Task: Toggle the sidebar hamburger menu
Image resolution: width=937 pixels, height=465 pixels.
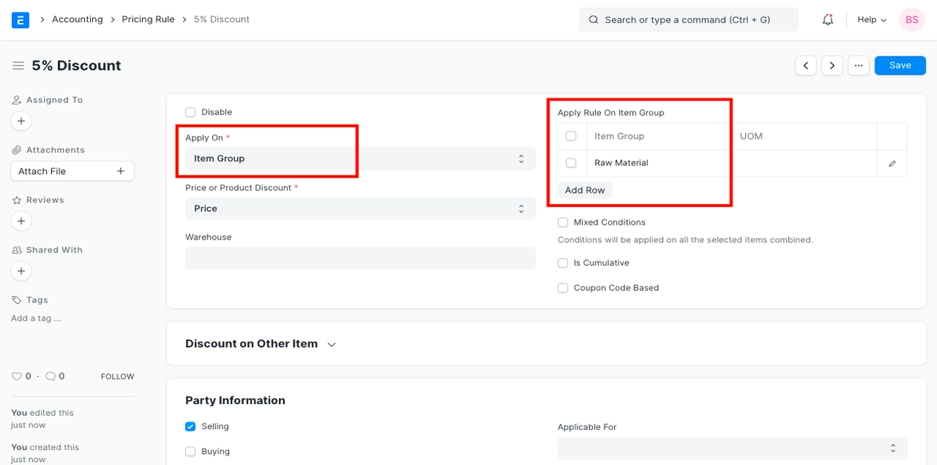Action: (x=19, y=66)
